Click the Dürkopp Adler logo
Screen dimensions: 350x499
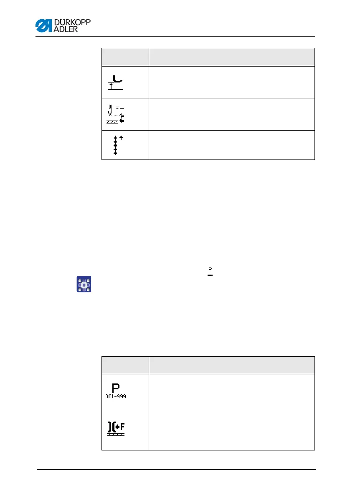(63, 26)
